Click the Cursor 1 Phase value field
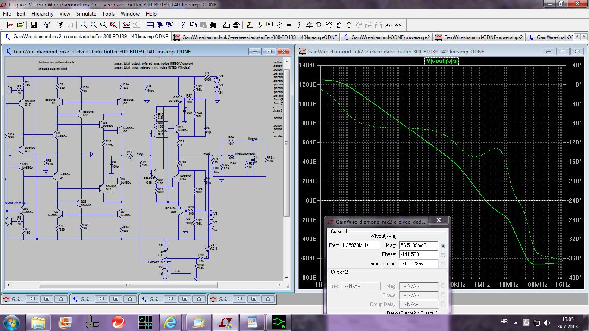Viewport: 589px width, 331px height. 419,254
